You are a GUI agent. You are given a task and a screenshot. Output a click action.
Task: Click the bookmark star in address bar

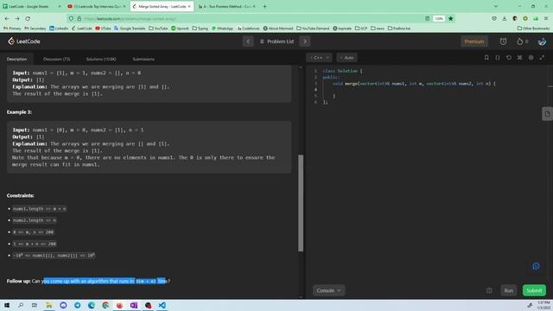(x=451, y=18)
